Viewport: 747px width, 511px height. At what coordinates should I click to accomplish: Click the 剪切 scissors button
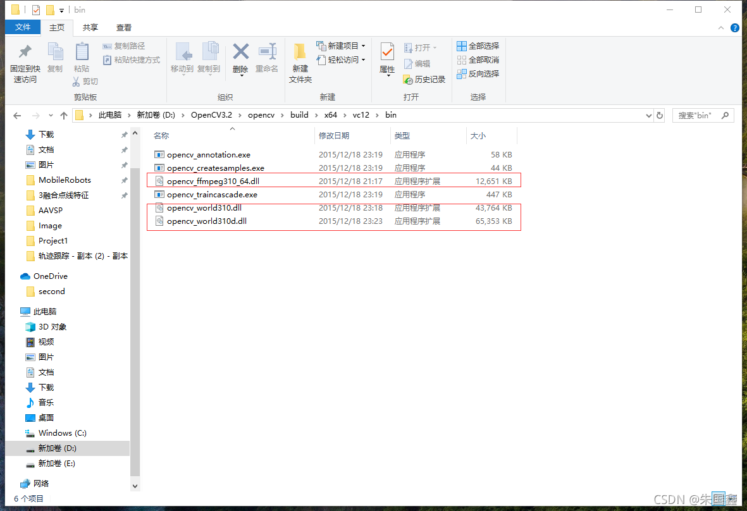pos(85,82)
